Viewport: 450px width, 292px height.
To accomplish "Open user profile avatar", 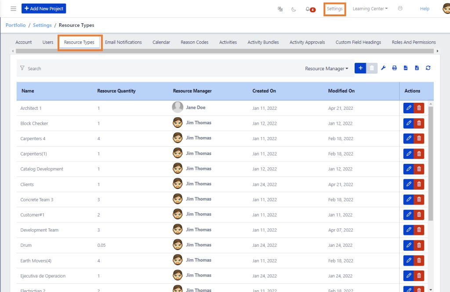I will (x=446, y=9).
